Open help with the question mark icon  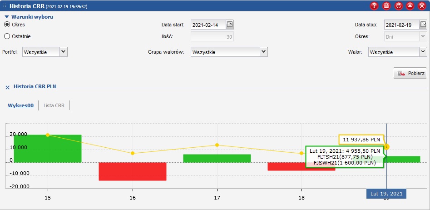pos(374,6)
